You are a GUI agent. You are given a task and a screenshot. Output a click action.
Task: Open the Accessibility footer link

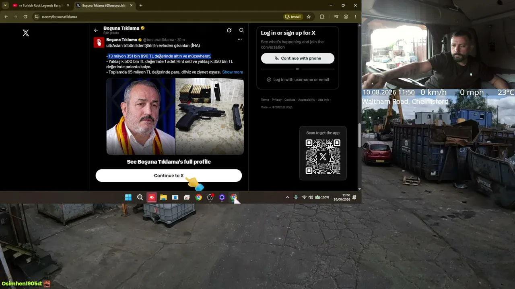(307, 100)
